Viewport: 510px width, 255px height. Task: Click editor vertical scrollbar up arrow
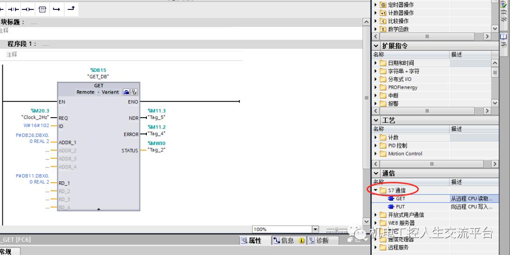point(366,22)
